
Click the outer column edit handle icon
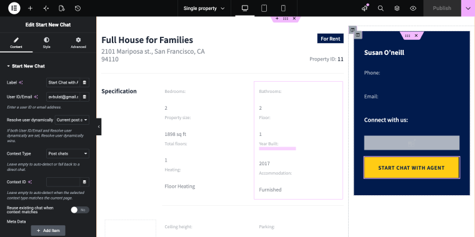click(x=352, y=30)
